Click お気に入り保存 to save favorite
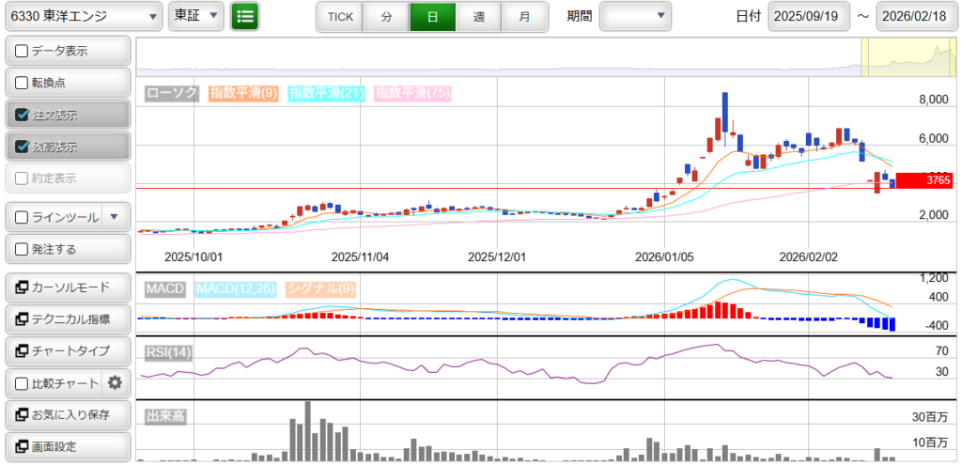This screenshot has width=962, height=465. tap(67, 414)
